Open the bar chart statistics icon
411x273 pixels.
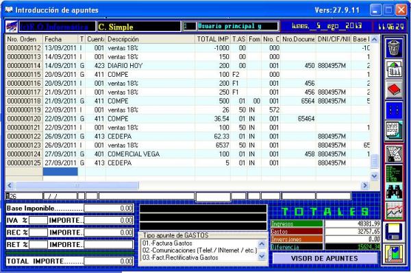(394, 69)
